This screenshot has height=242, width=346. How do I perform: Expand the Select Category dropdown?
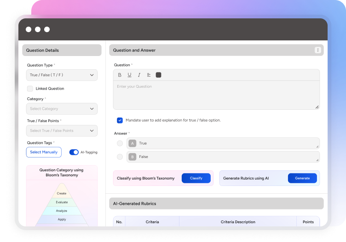click(62, 109)
